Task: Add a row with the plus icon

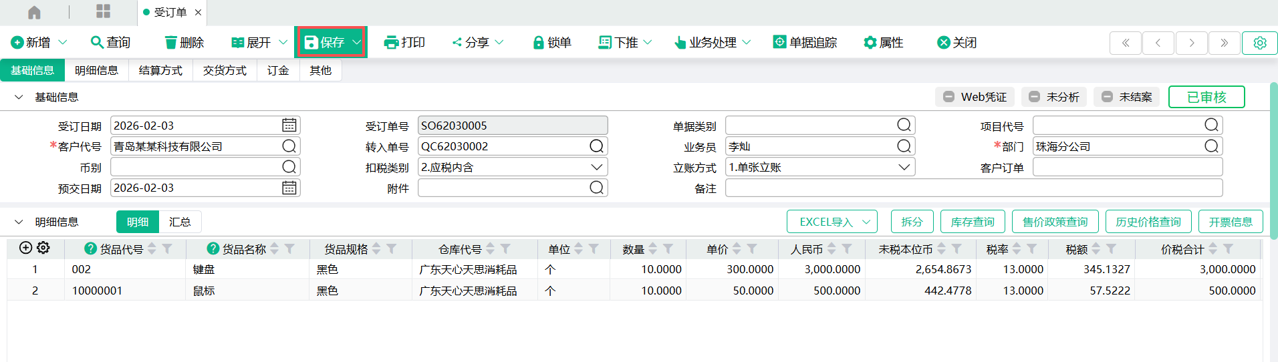Action: pos(25,248)
